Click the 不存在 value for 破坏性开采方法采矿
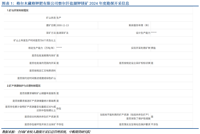Viewport: 200px width, 134px height. click(60, 125)
